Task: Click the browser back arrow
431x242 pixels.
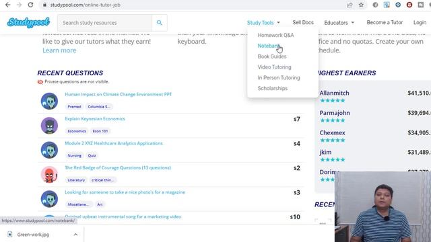Action: click(x=7, y=5)
